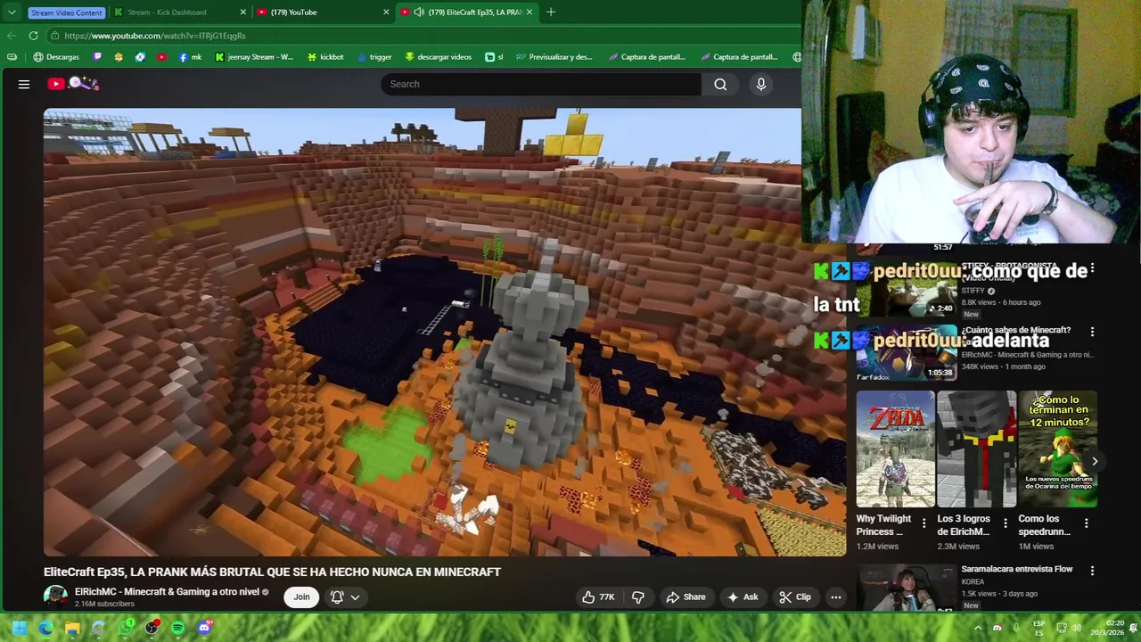Viewport: 1141px width, 642px height.
Task: Open the Twitch bookmark icon
Action: (x=97, y=57)
